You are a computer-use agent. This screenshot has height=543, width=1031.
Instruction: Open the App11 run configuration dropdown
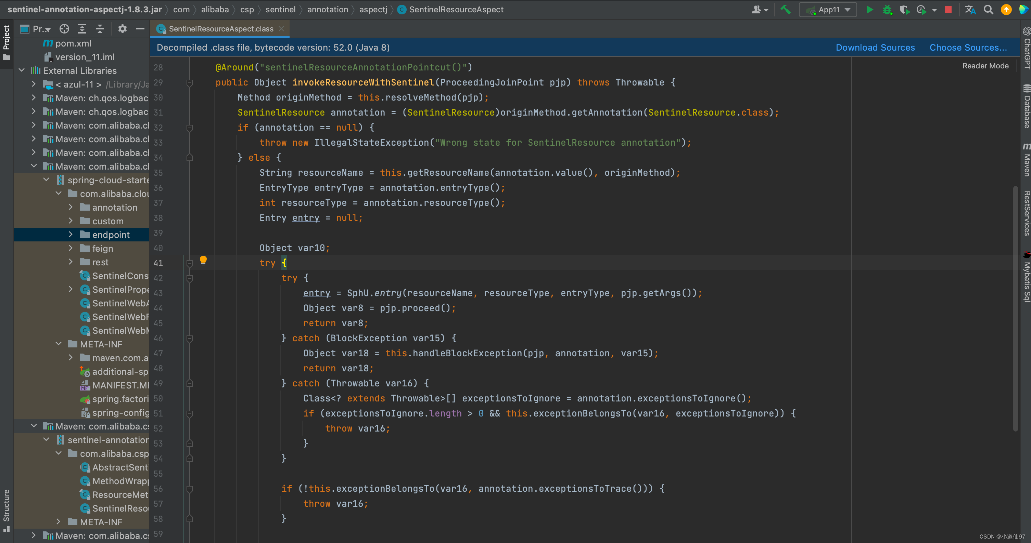click(828, 9)
